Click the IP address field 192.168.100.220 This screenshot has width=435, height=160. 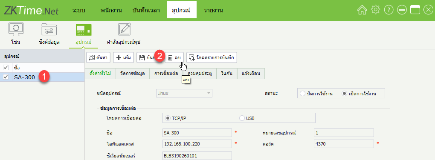197,144
